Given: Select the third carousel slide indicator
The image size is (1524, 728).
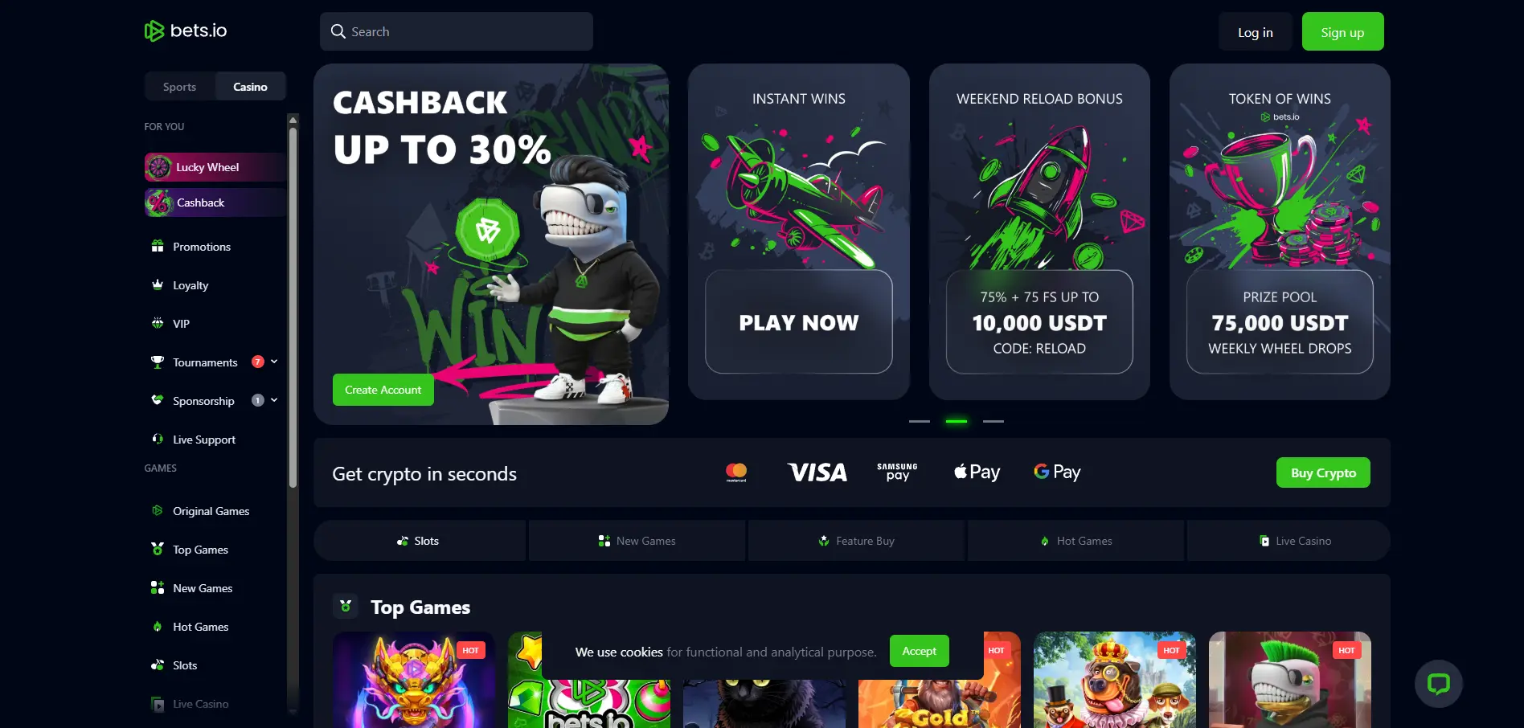Looking at the screenshot, I should coord(993,421).
